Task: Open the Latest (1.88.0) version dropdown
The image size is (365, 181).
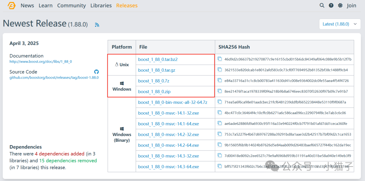Action: (340, 24)
